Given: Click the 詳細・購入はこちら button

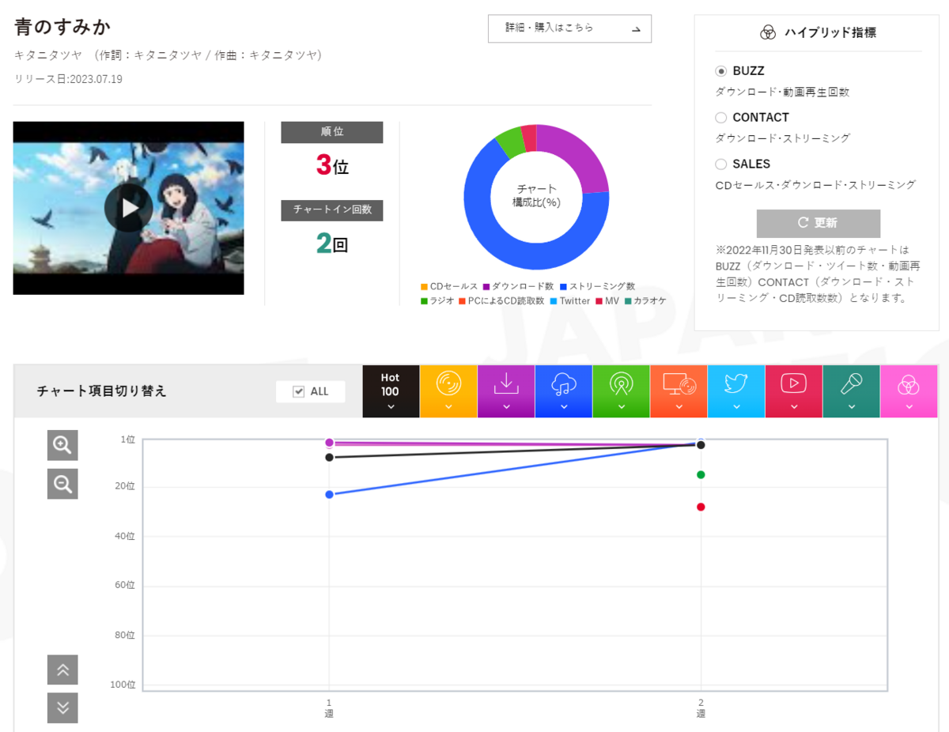Looking at the screenshot, I should [569, 28].
